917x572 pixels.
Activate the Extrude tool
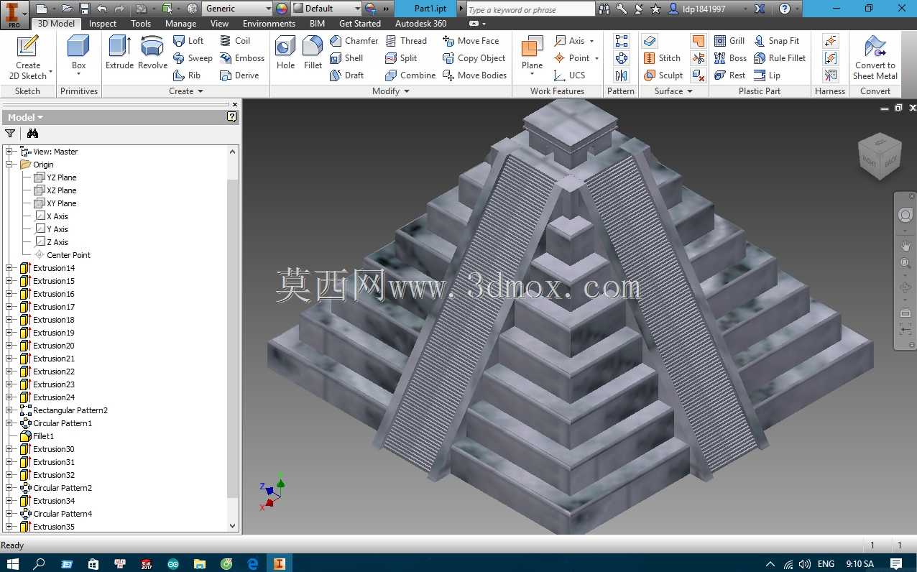[119, 52]
